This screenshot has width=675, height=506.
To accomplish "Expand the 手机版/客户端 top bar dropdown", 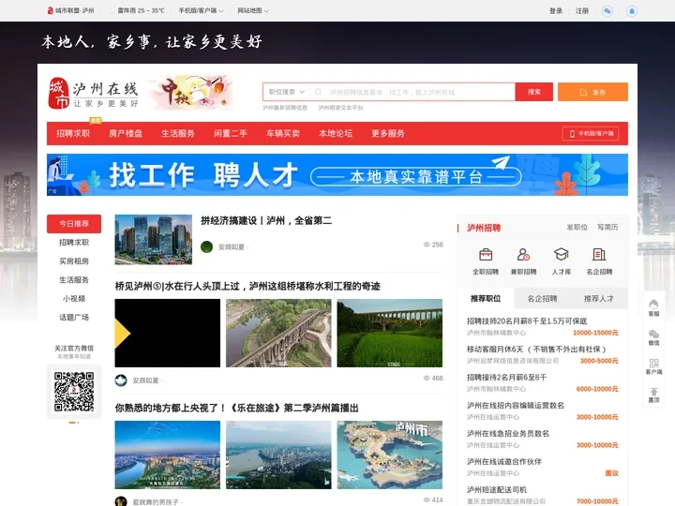I will coord(201,10).
